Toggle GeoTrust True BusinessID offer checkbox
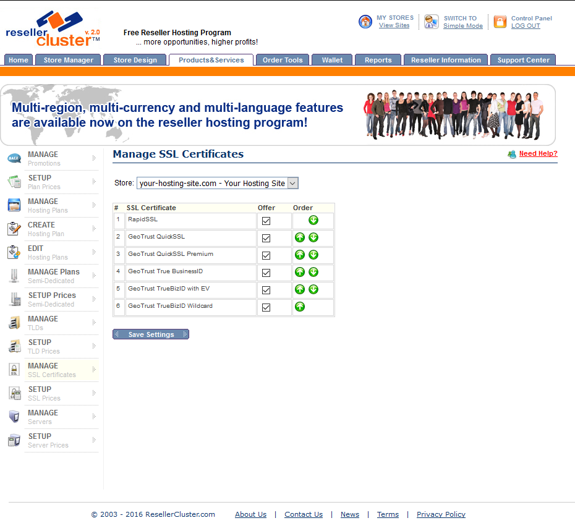The height and width of the screenshot is (531, 575). [266, 273]
